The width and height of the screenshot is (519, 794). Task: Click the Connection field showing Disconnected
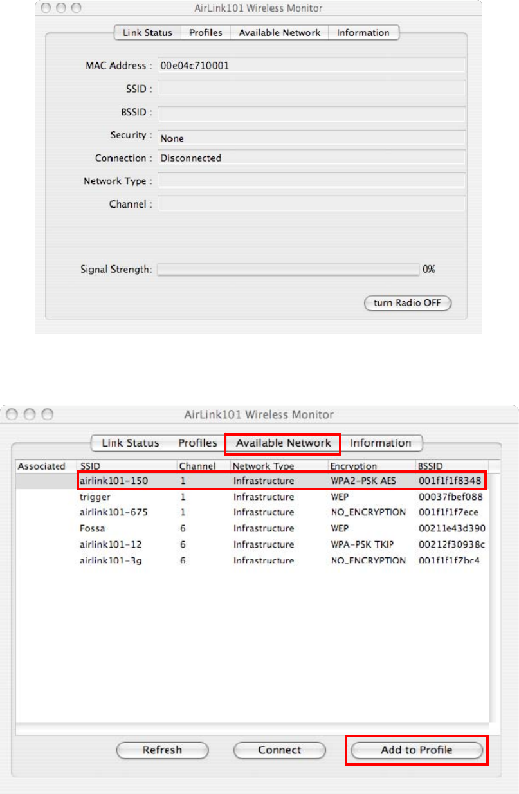click(311, 158)
